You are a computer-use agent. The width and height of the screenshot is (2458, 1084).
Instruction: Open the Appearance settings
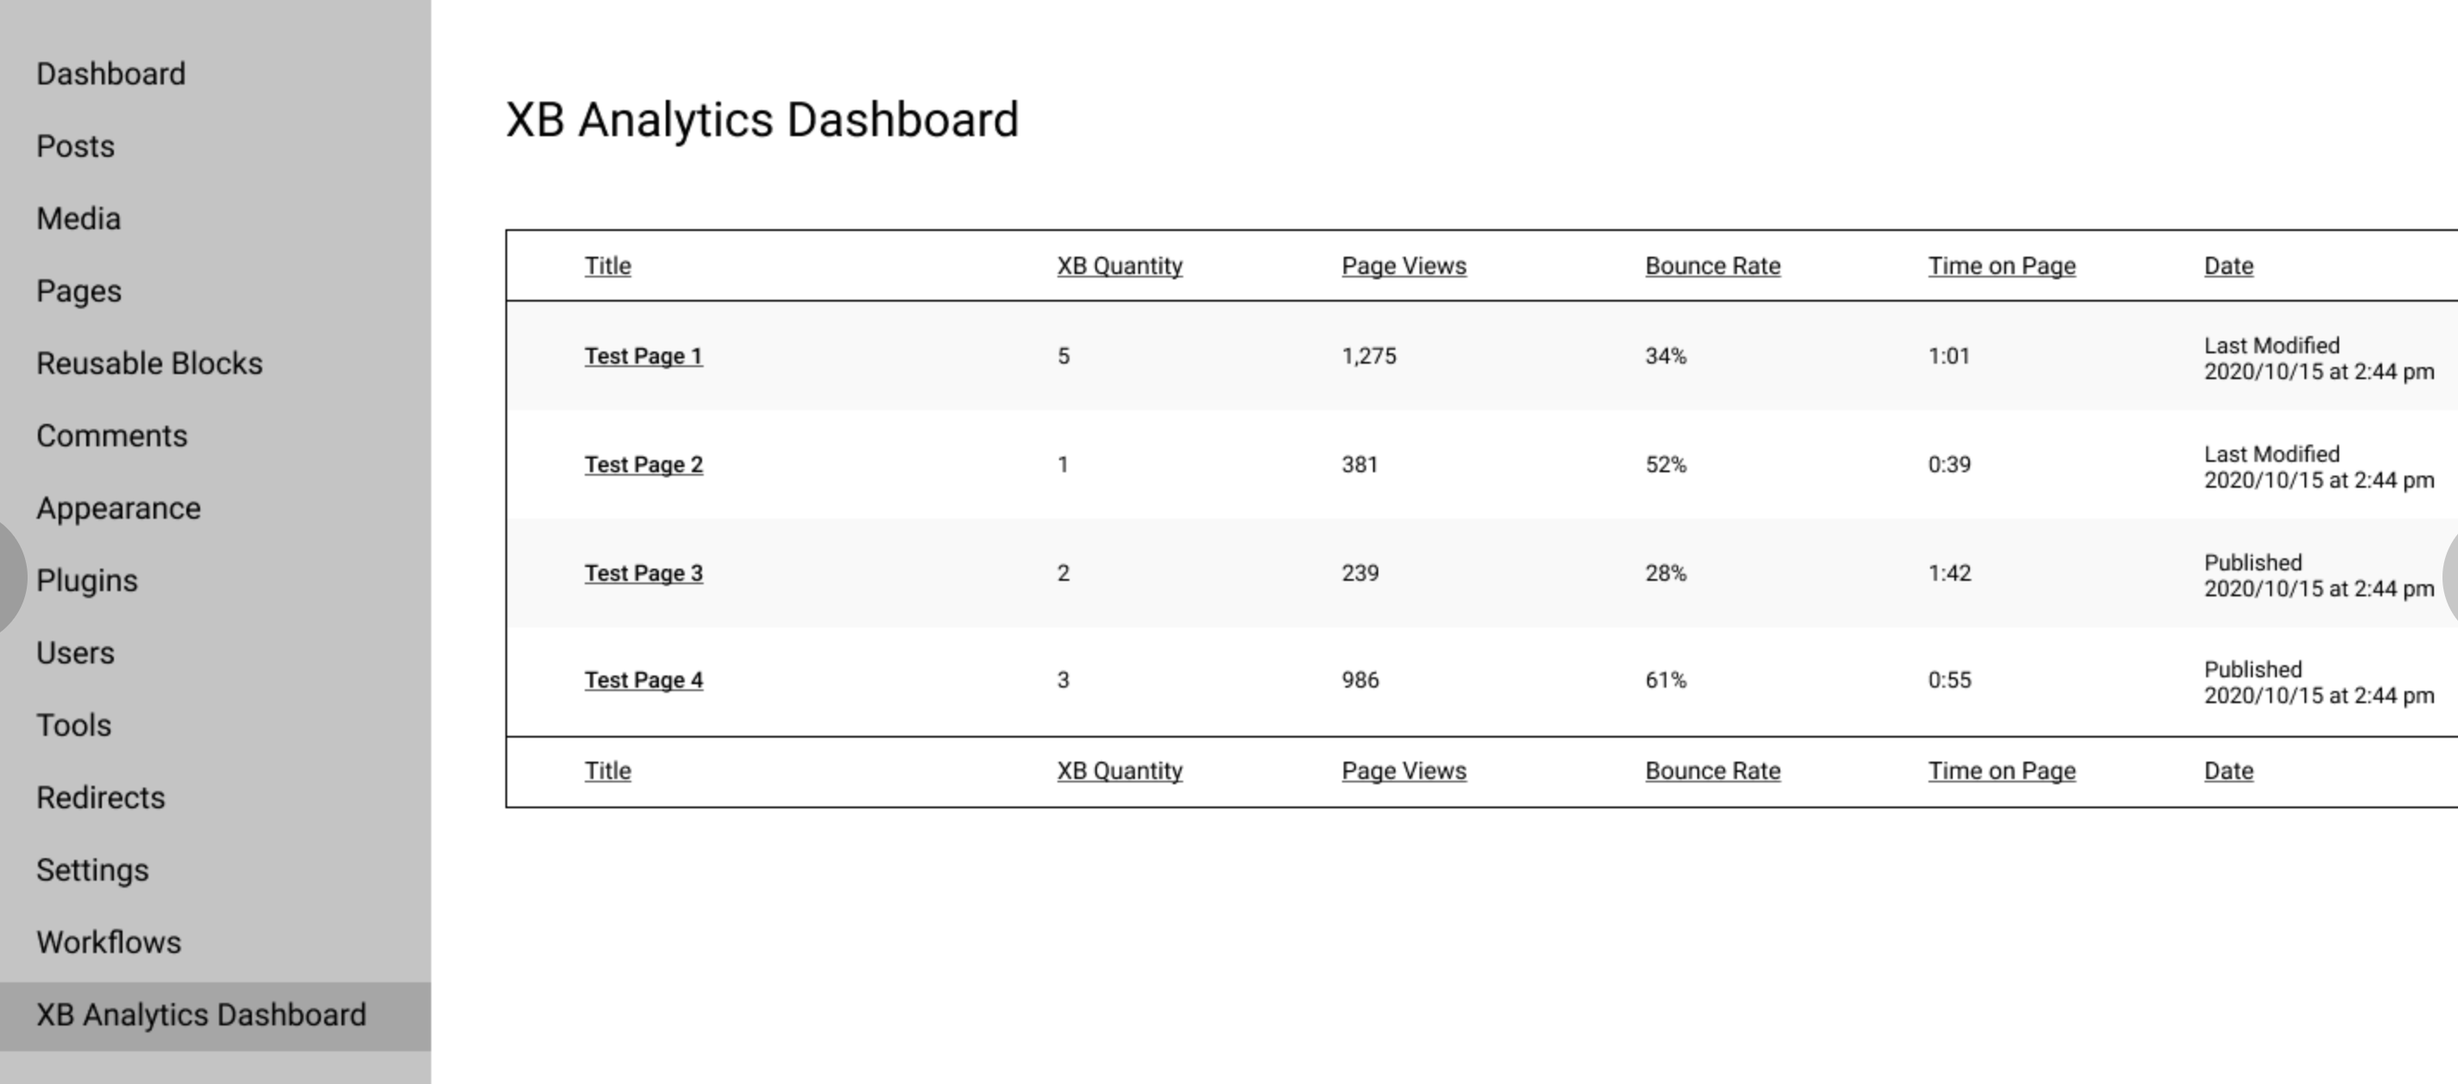pos(117,508)
